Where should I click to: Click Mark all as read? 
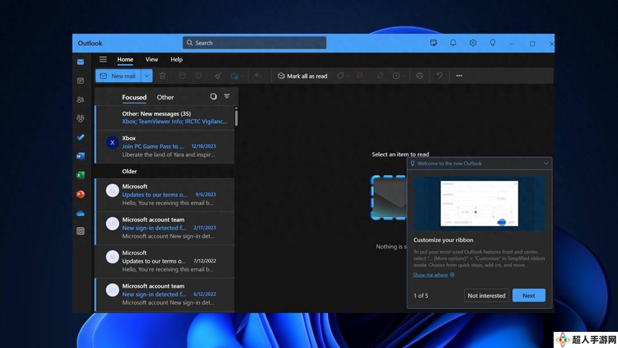[303, 76]
